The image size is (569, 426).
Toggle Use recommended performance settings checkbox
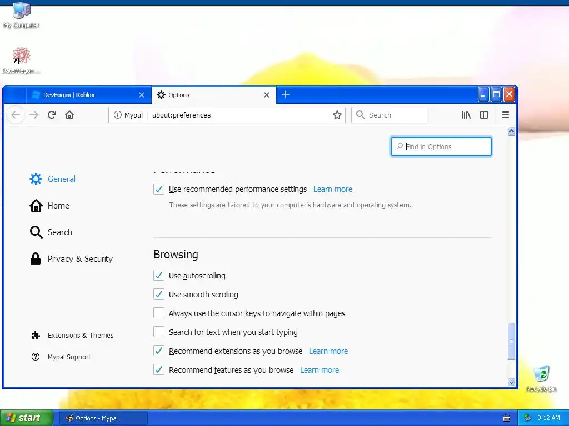(x=159, y=189)
